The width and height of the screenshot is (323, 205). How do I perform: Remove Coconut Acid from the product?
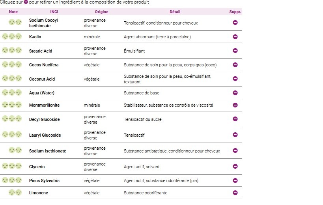(x=235, y=79)
